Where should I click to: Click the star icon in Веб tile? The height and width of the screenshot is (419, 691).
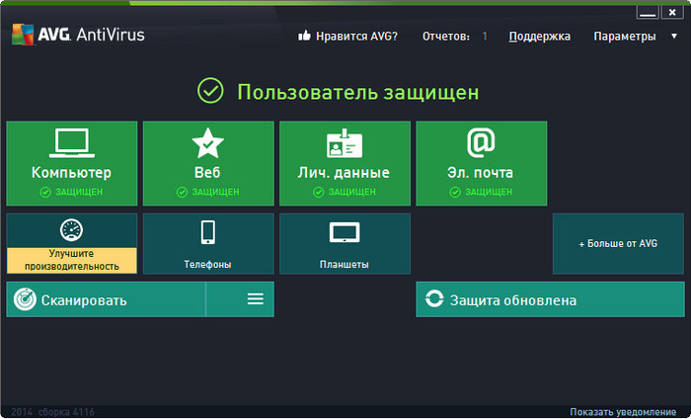point(208,143)
